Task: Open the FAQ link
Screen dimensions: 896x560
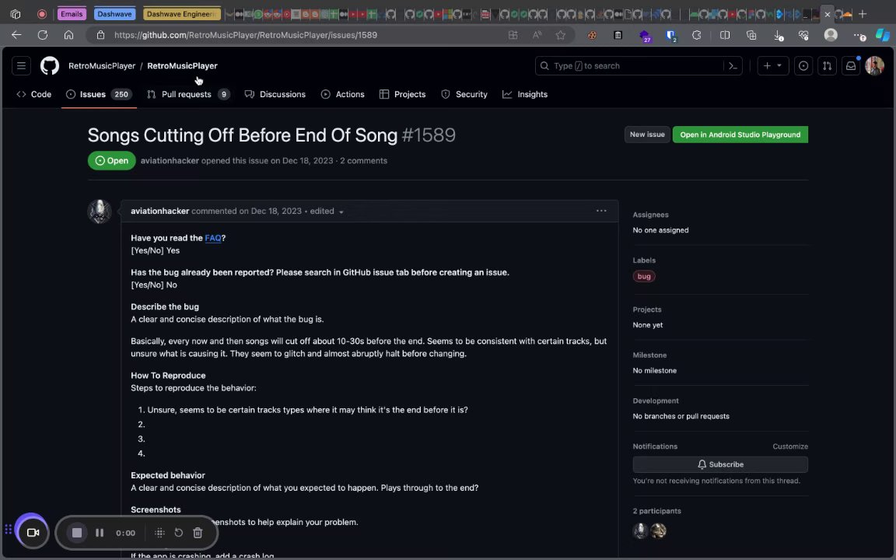Action: 213,238
